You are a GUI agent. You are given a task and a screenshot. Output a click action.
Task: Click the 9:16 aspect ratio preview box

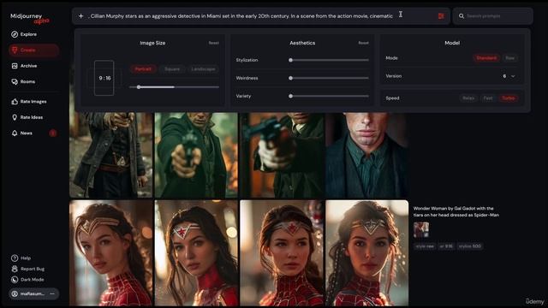coord(104,78)
